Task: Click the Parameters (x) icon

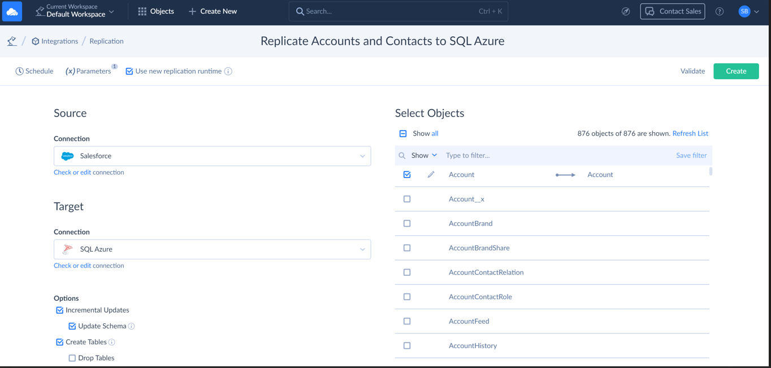Action: 70,71
